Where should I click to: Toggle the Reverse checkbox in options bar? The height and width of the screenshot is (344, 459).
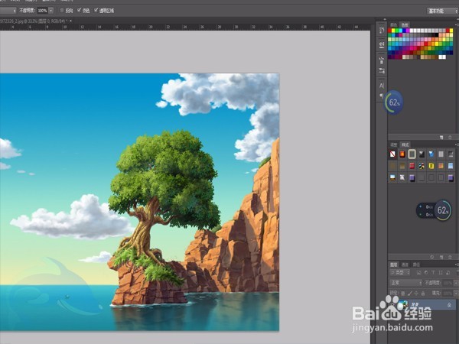(62, 11)
